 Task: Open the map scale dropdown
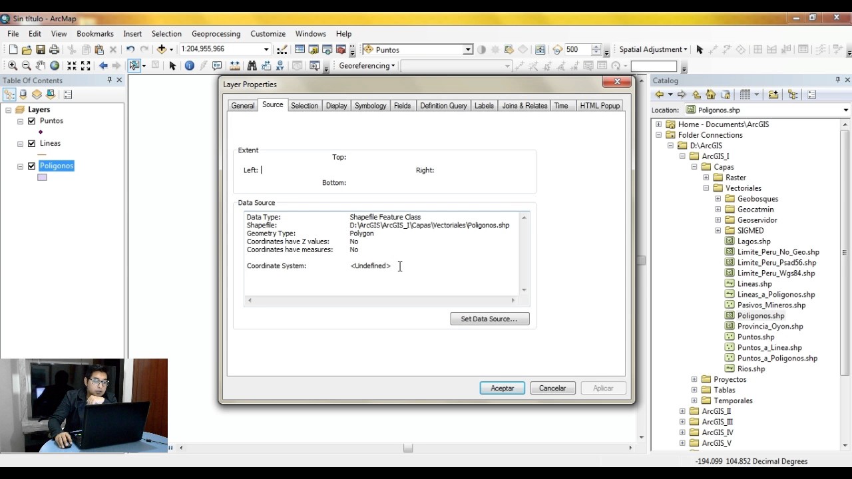266,49
